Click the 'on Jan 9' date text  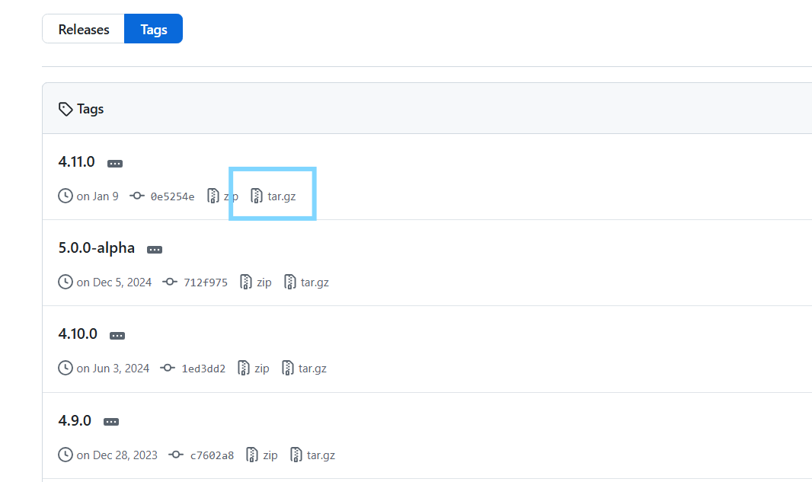point(98,196)
